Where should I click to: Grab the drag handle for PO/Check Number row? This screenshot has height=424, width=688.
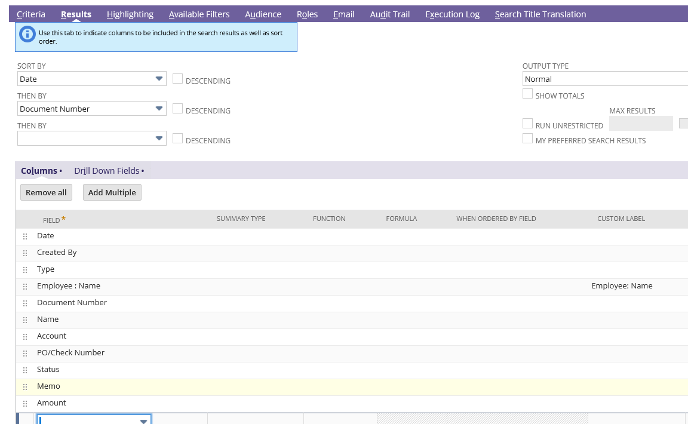(x=25, y=353)
